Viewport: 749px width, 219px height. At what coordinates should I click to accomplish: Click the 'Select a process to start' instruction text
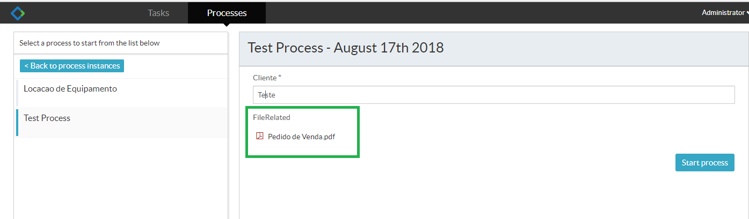tap(90, 43)
